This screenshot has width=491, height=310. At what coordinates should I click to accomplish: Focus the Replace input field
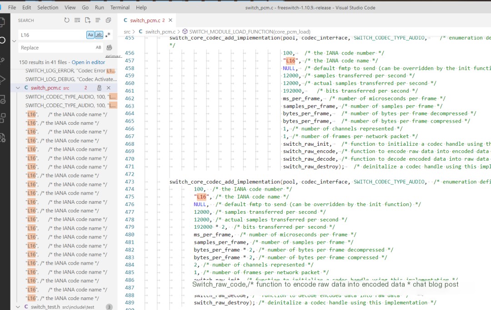pos(56,48)
